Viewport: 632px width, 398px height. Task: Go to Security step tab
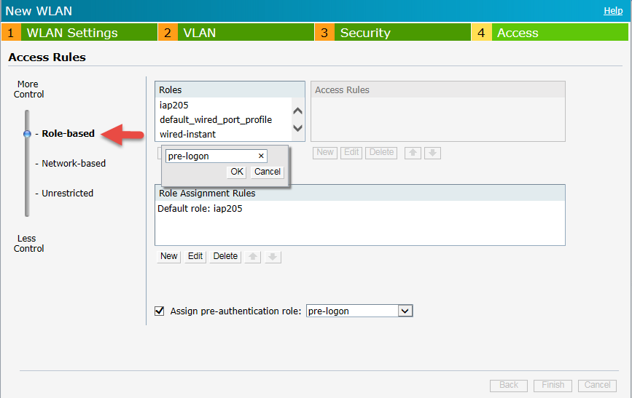click(x=393, y=32)
